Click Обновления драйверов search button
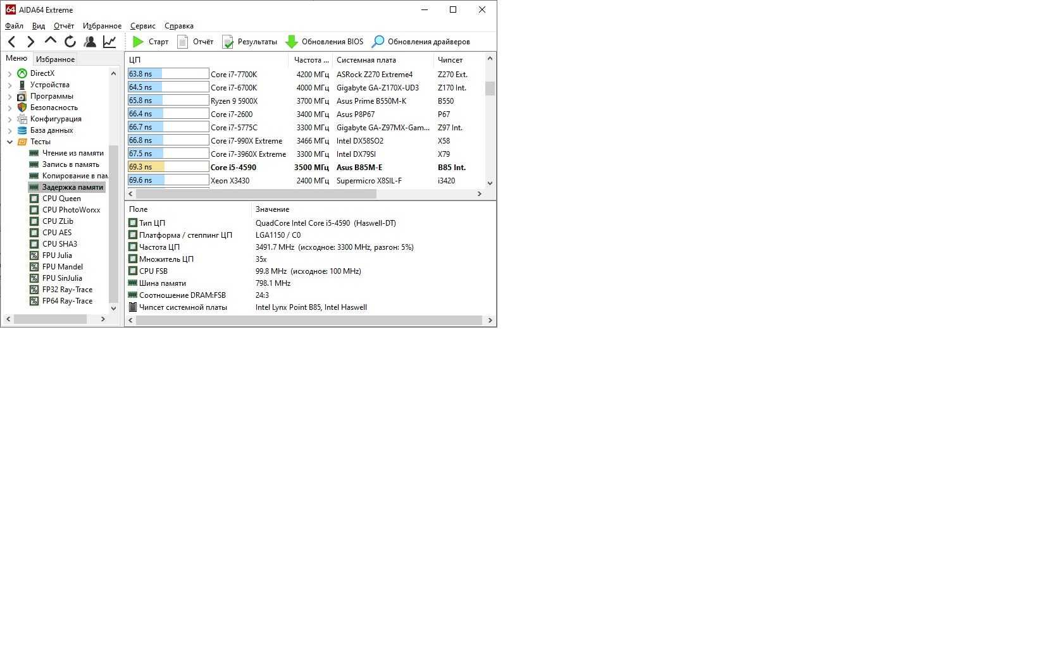 pyautogui.click(x=421, y=42)
